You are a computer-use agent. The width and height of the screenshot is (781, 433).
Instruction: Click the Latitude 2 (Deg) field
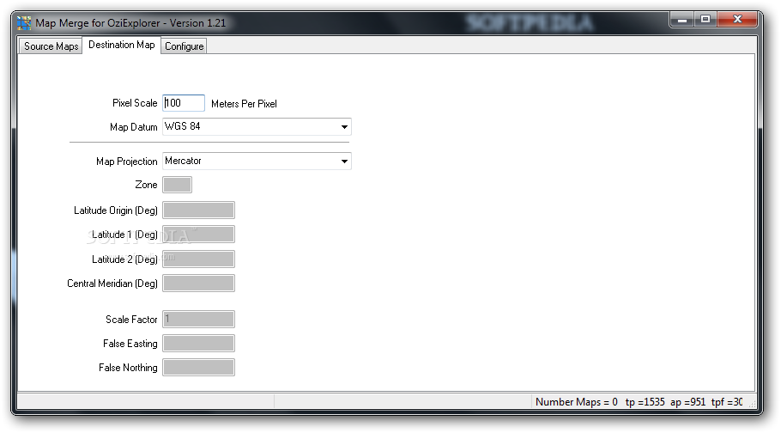[x=199, y=259]
